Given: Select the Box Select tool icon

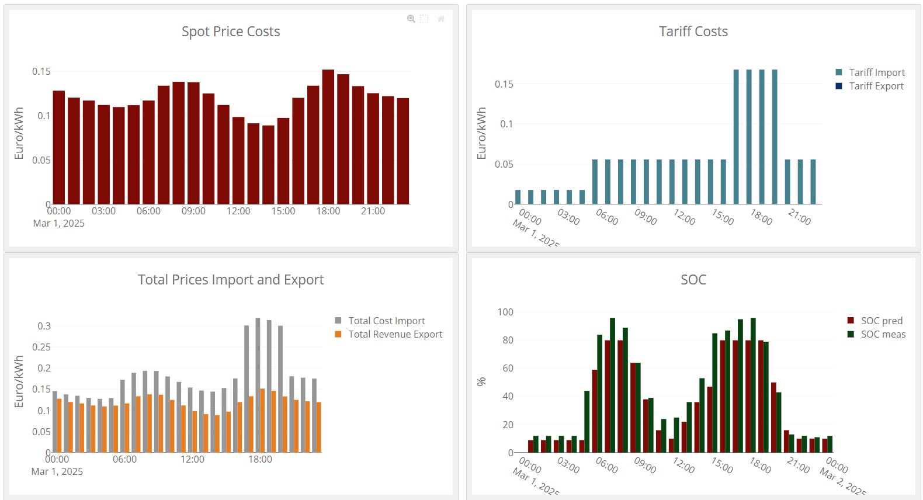Looking at the screenshot, I should 425,19.
